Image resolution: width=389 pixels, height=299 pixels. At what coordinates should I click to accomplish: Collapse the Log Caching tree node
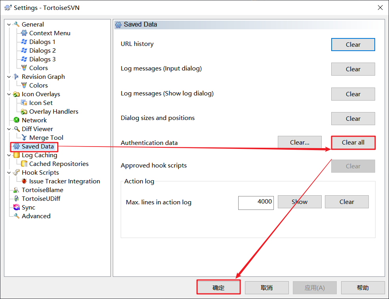point(9,155)
